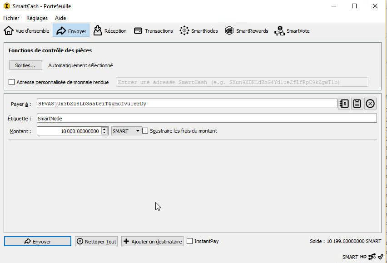
Task: Click the sync checkmark status icon
Action: pos(380,257)
